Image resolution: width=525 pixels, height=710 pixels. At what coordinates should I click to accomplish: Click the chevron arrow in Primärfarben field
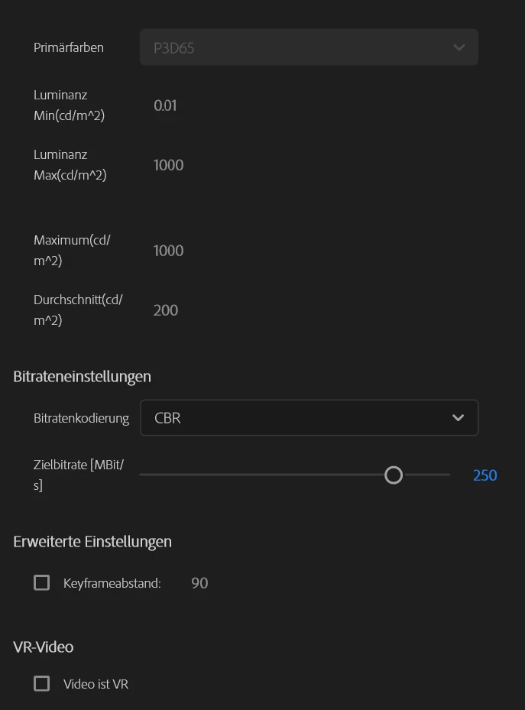coord(459,47)
